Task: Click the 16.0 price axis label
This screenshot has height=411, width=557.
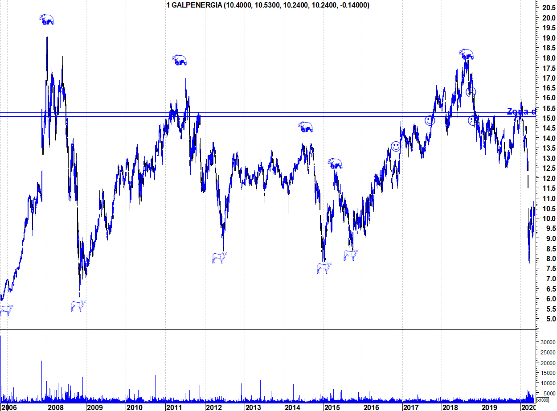Action: (x=548, y=98)
